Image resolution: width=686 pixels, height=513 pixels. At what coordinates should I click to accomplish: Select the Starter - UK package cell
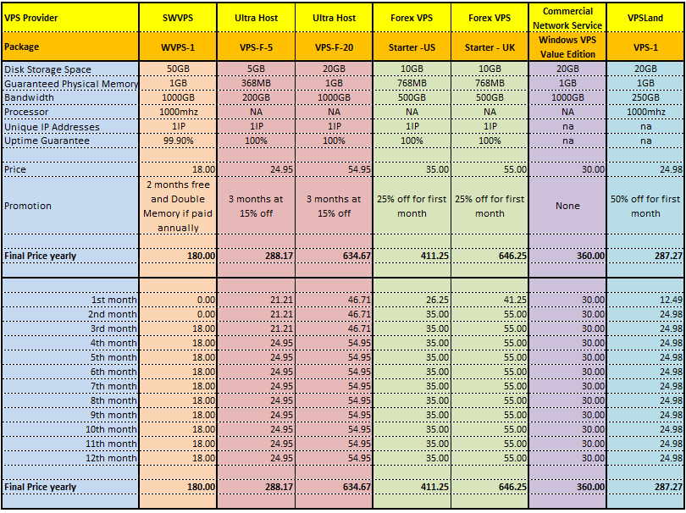[490, 47]
